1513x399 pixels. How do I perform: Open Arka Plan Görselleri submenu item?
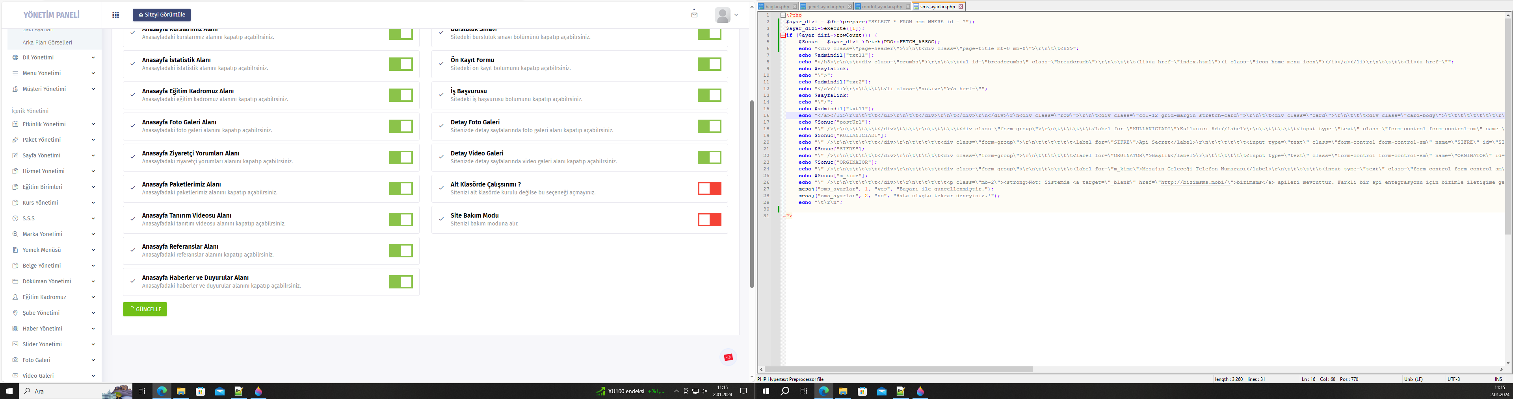pos(47,42)
